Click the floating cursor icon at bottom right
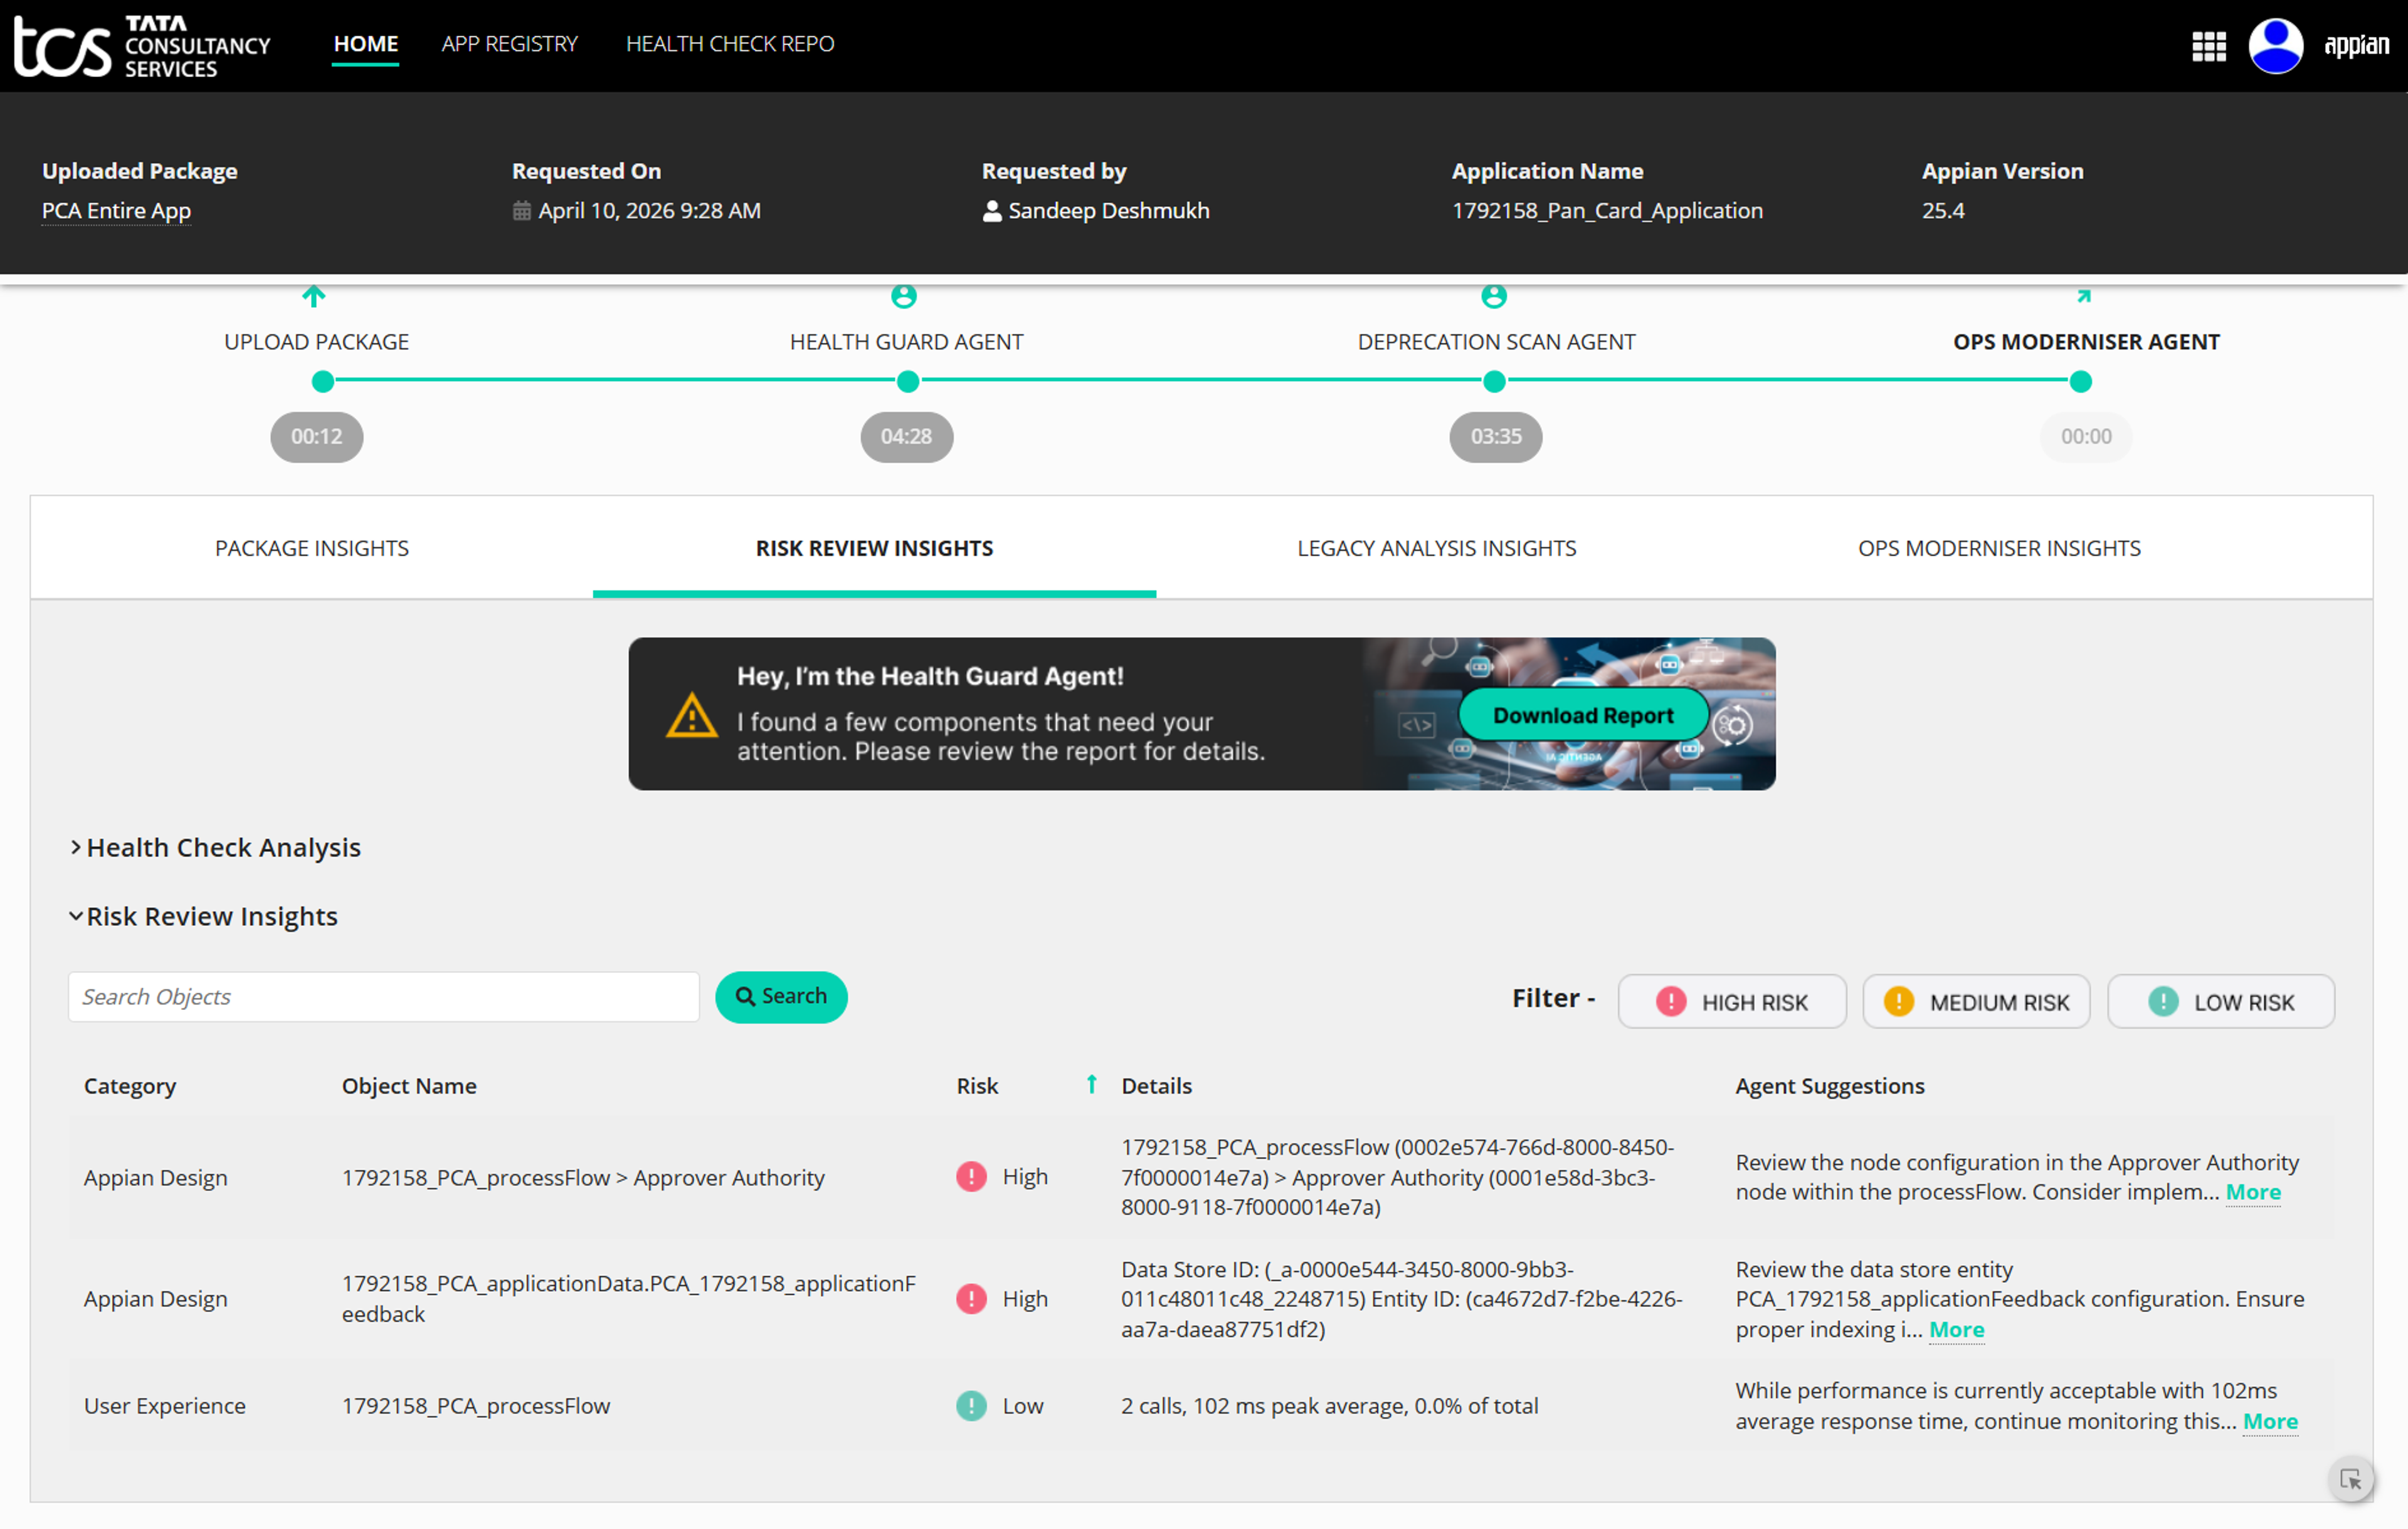2408x1529 pixels. [x=2350, y=1479]
